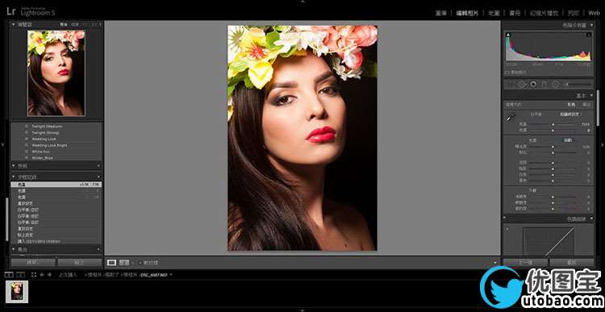Set navigator zoom to Fit (符合)

pos(64,24)
